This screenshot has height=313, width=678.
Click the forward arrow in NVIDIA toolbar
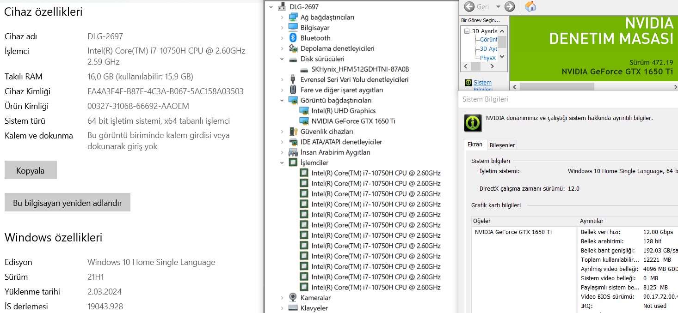click(x=510, y=6)
